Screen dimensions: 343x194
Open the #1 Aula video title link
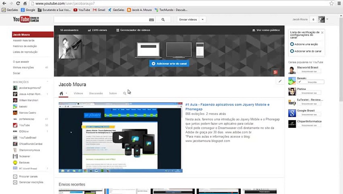[227, 107]
